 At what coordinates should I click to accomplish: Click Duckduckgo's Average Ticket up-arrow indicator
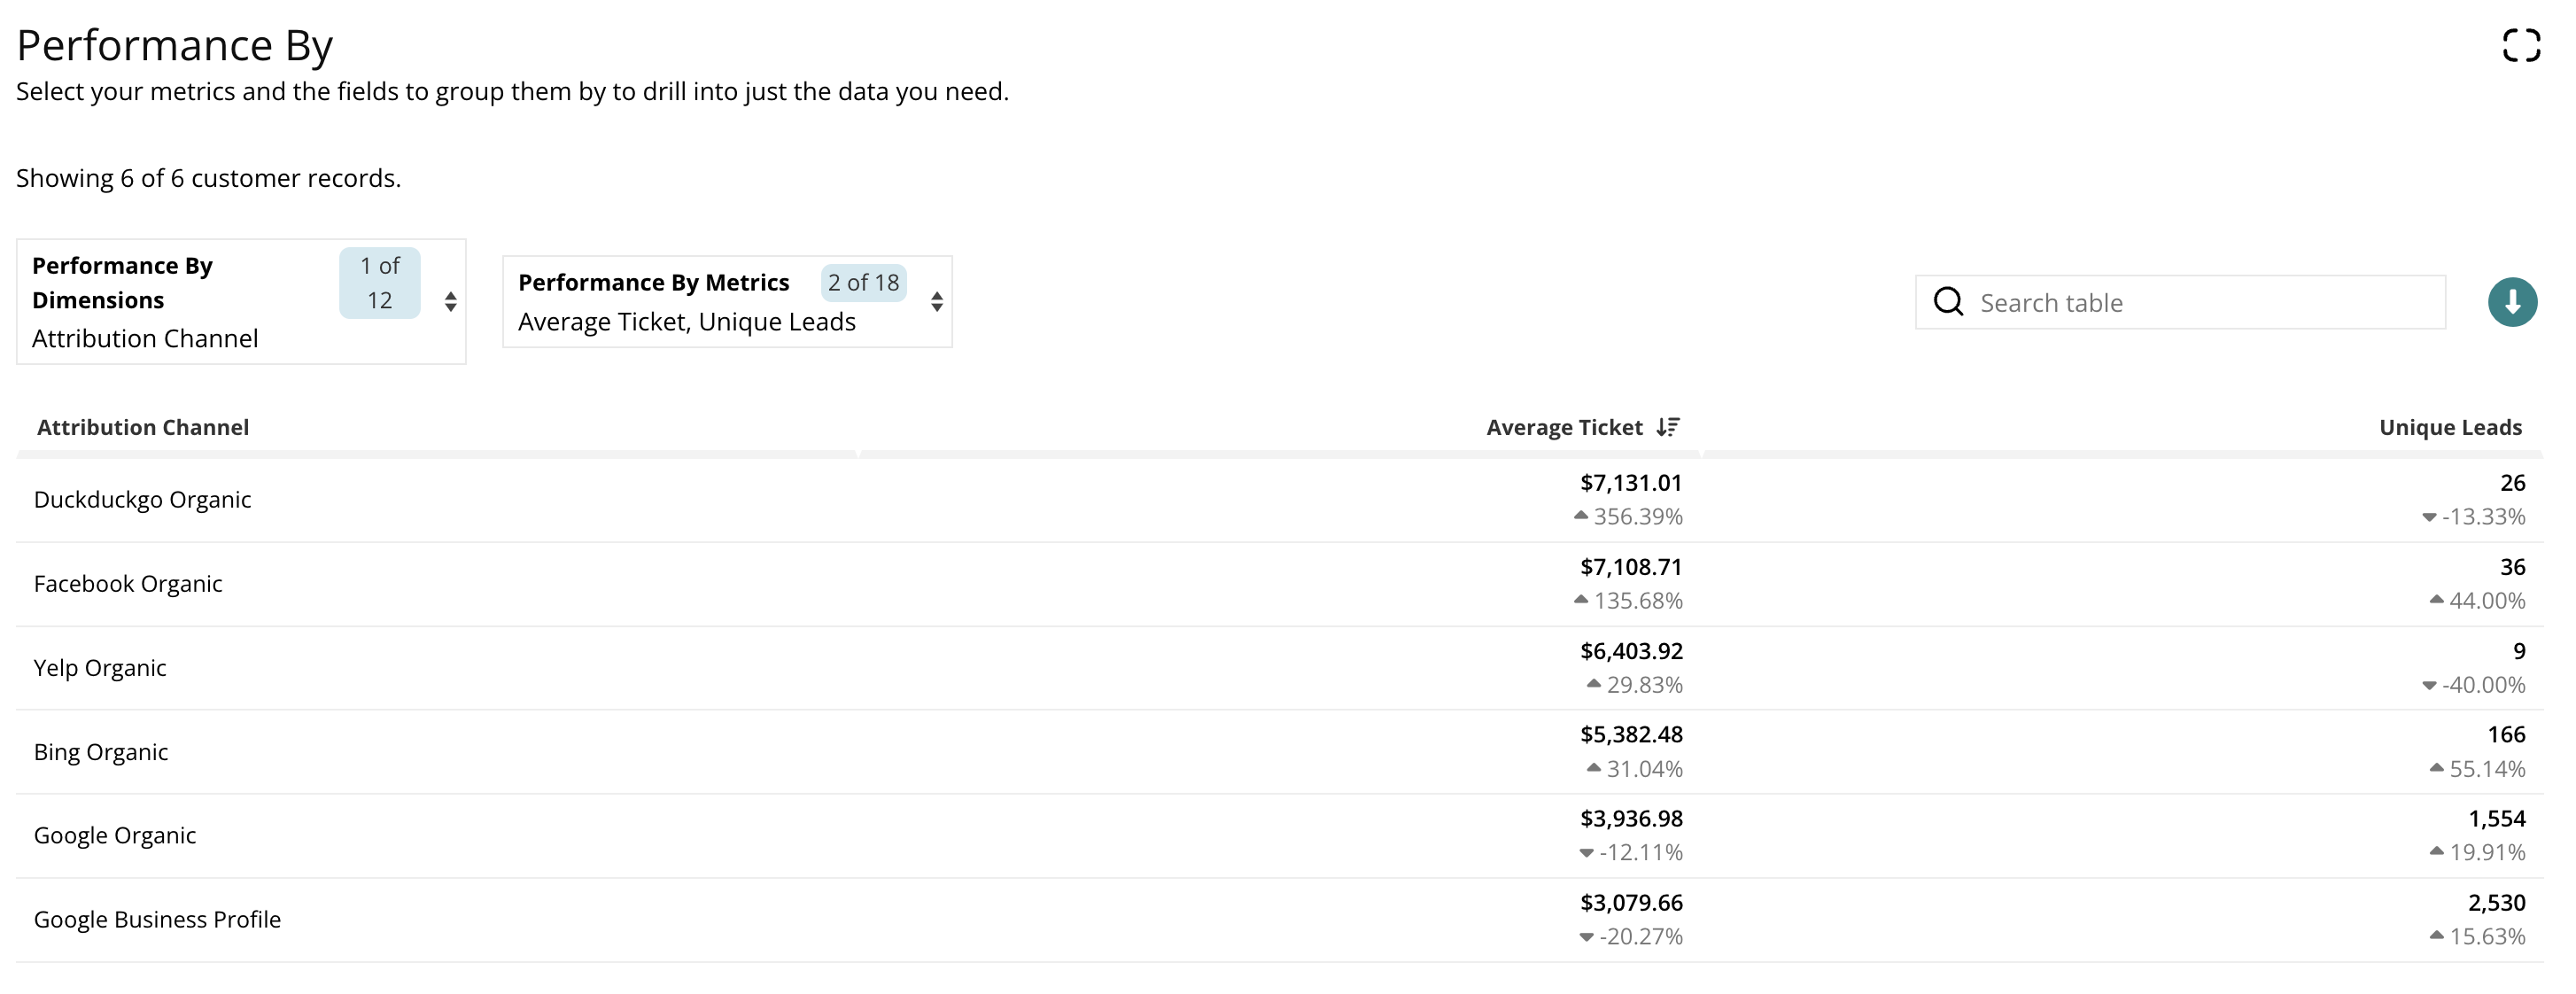[1580, 516]
